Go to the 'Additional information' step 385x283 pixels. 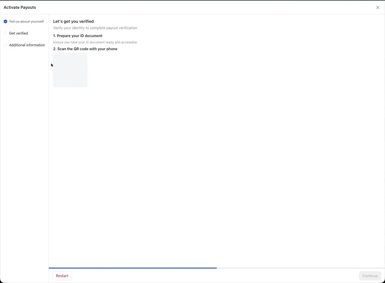[27, 45]
